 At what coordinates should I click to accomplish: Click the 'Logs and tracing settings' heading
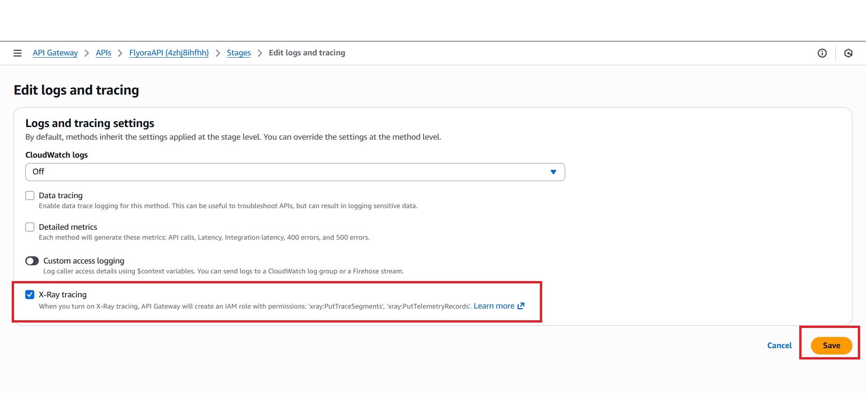pyautogui.click(x=90, y=123)
